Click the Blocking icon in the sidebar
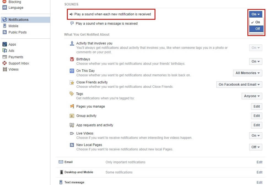This screenshot has height=185, width=267. (x=5, y=2)
